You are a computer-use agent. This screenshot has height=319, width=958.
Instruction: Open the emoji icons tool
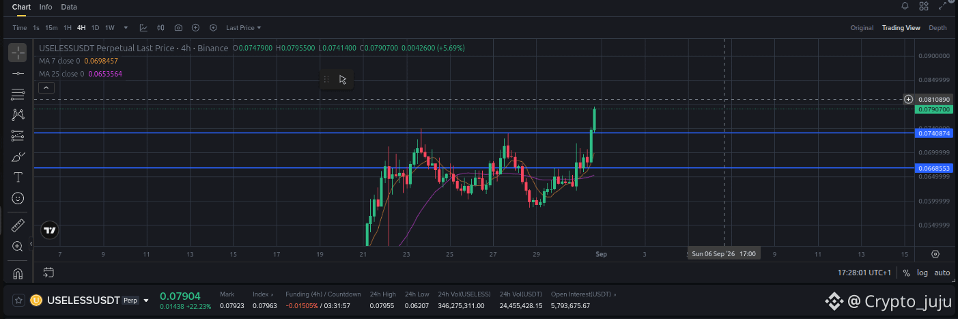18,199
